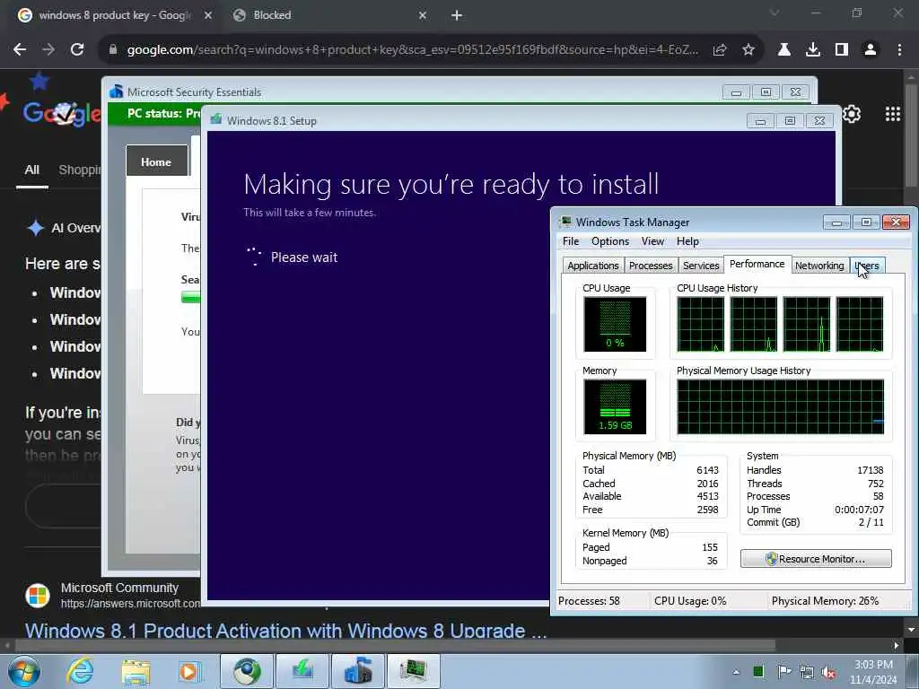Click muted volume tray icon
919x689 pixels.
click(828, 673)
